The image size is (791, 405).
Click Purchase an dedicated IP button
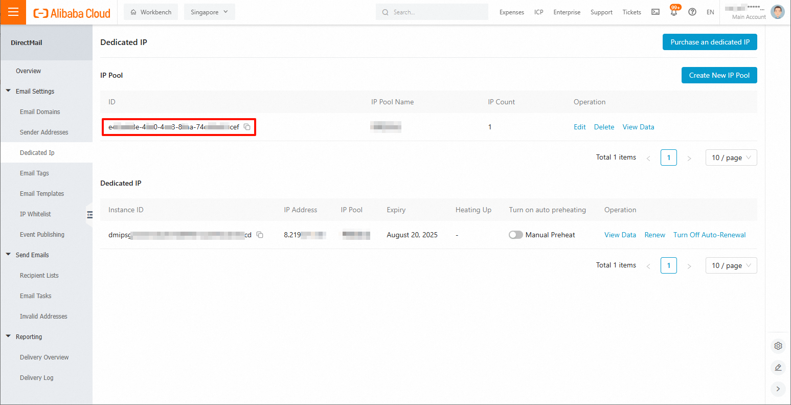pyautogui.click(x=710, y=42)
